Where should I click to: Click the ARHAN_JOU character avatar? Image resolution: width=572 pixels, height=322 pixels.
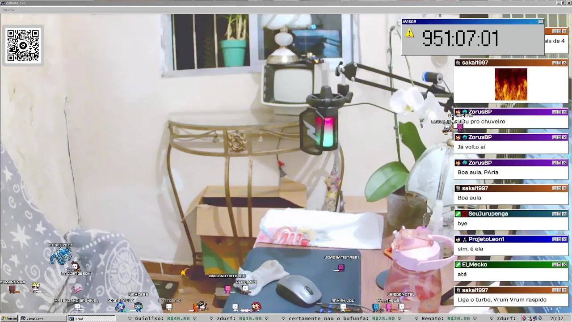click(x=343, y=307)
